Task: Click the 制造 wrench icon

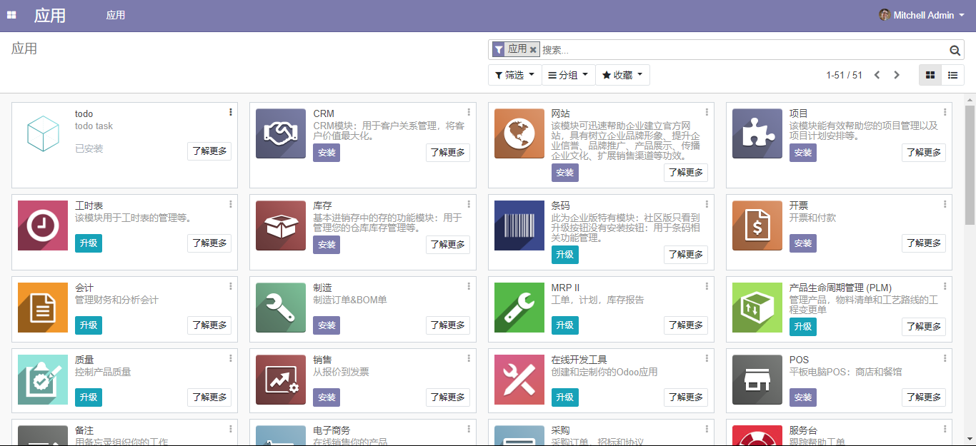Action: click(281, 308)
